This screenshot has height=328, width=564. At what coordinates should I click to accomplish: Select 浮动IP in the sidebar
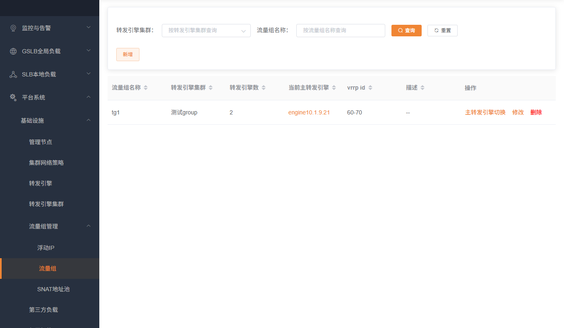[x=46, y=248]
